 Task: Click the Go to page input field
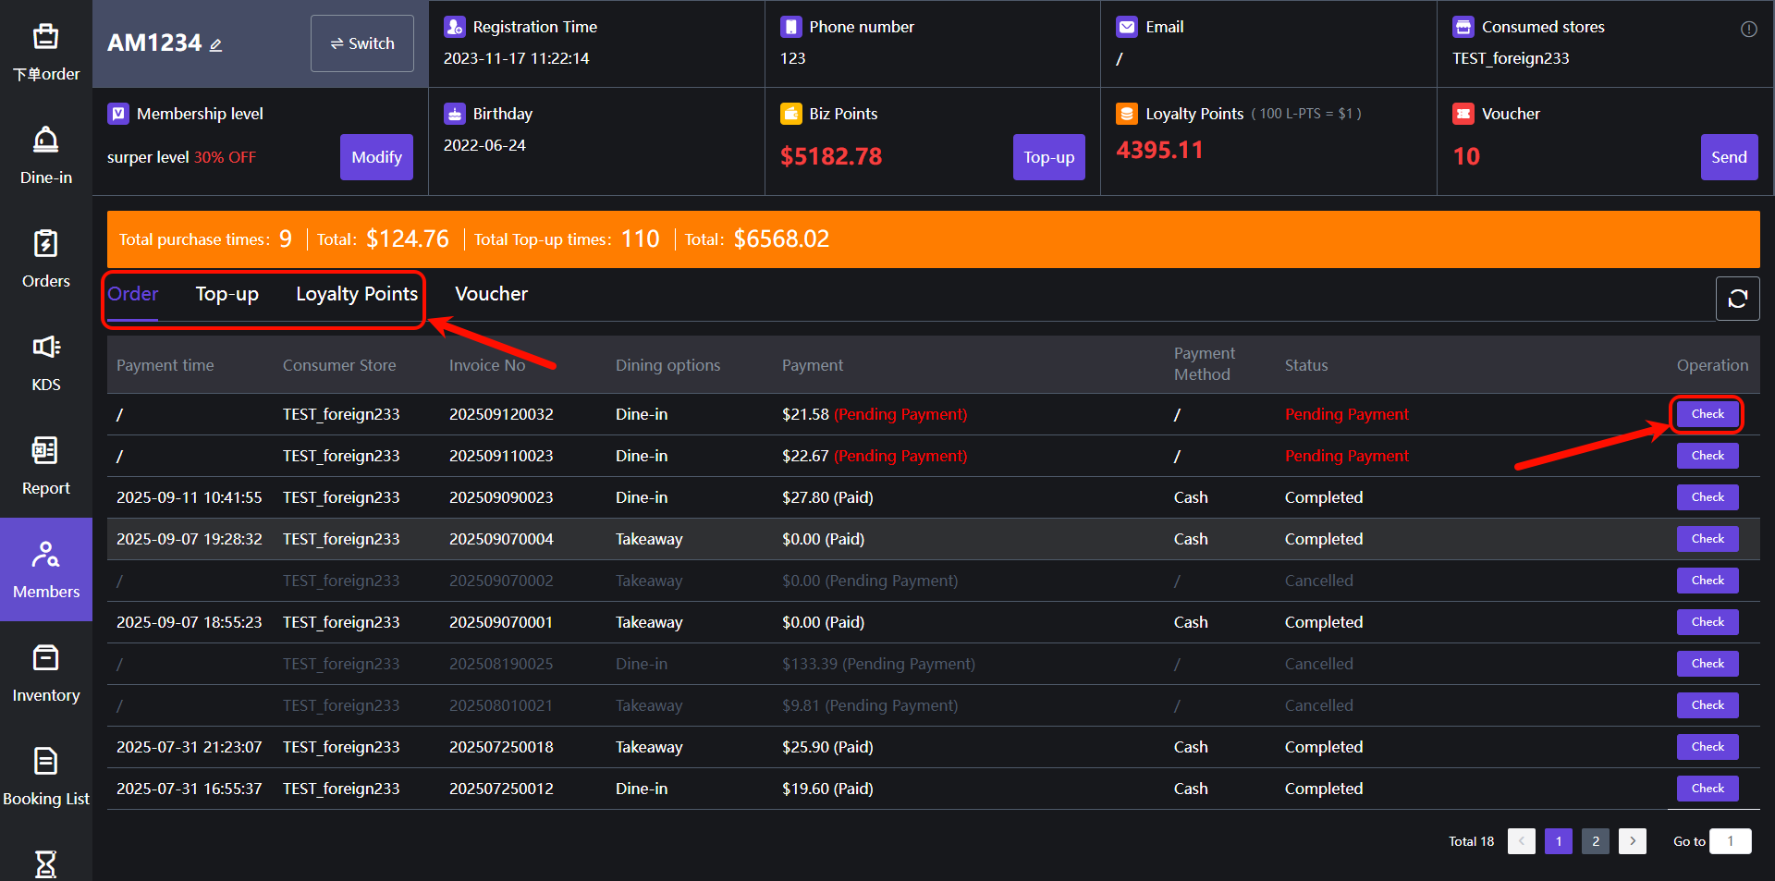[x=1730, y=841]
